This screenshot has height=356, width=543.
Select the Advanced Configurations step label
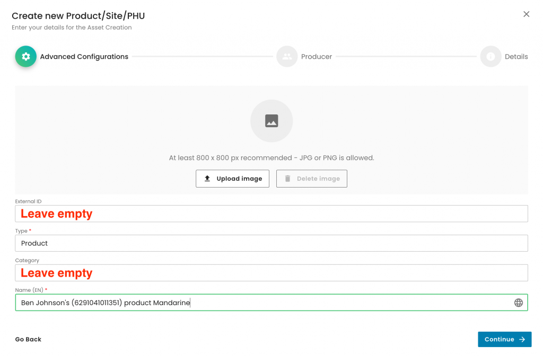(84, 57)
